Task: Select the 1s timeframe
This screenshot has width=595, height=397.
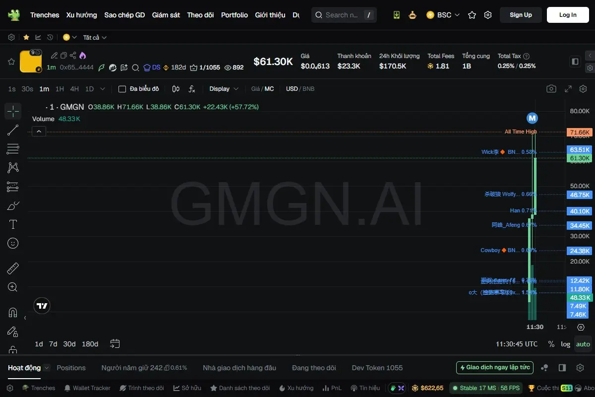Action: click(12, 89)
